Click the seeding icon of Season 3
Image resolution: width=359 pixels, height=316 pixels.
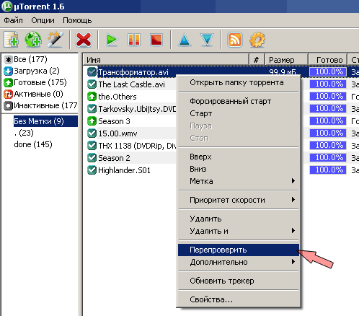pyautogui.click(x=92, y=121)
